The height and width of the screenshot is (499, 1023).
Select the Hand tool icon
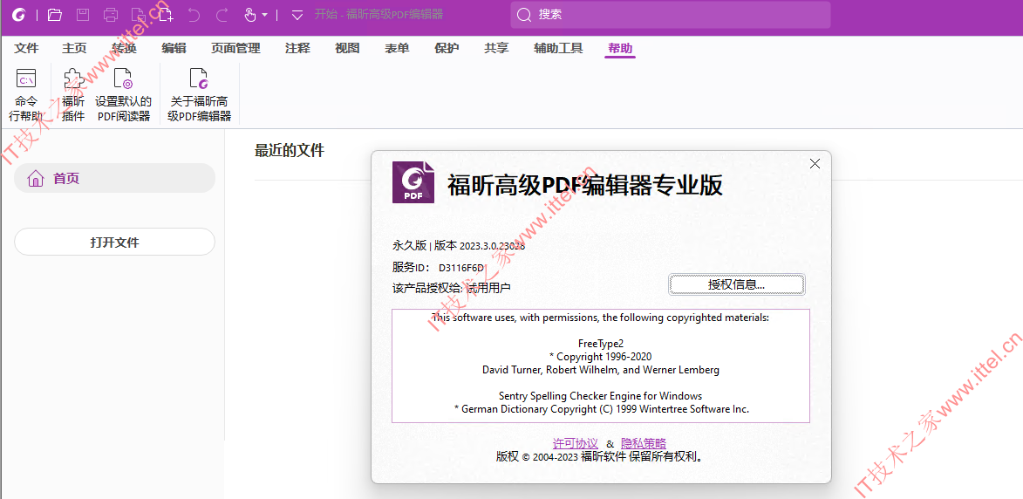click(x=250, y=14)
